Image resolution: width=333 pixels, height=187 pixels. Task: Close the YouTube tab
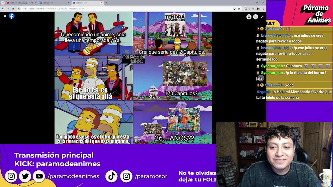pos(35,3)
